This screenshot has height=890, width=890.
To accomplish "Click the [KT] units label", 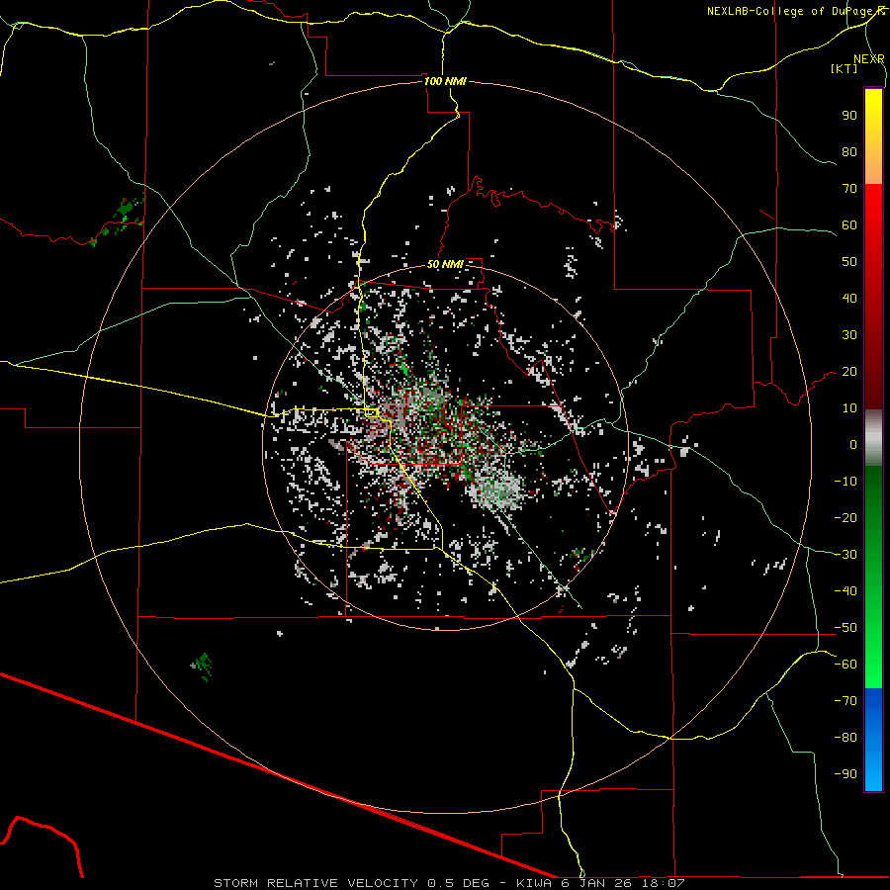I will 845,68.
